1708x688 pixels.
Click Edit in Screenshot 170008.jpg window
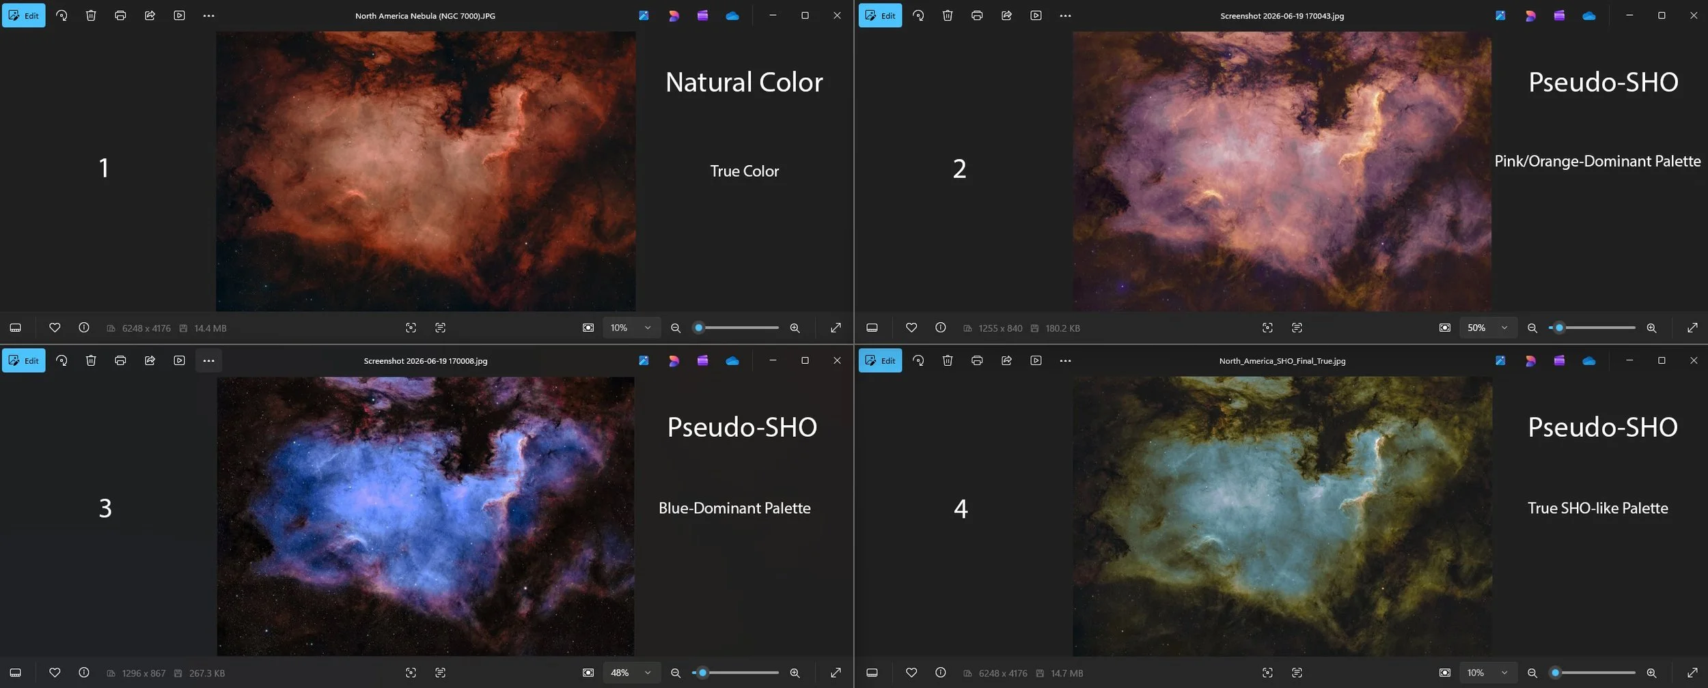[24, 360]
